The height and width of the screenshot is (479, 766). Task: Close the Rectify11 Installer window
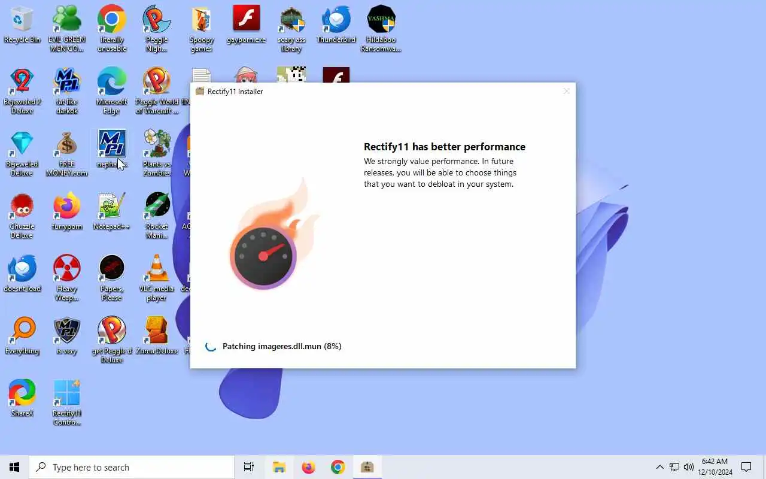566,91
